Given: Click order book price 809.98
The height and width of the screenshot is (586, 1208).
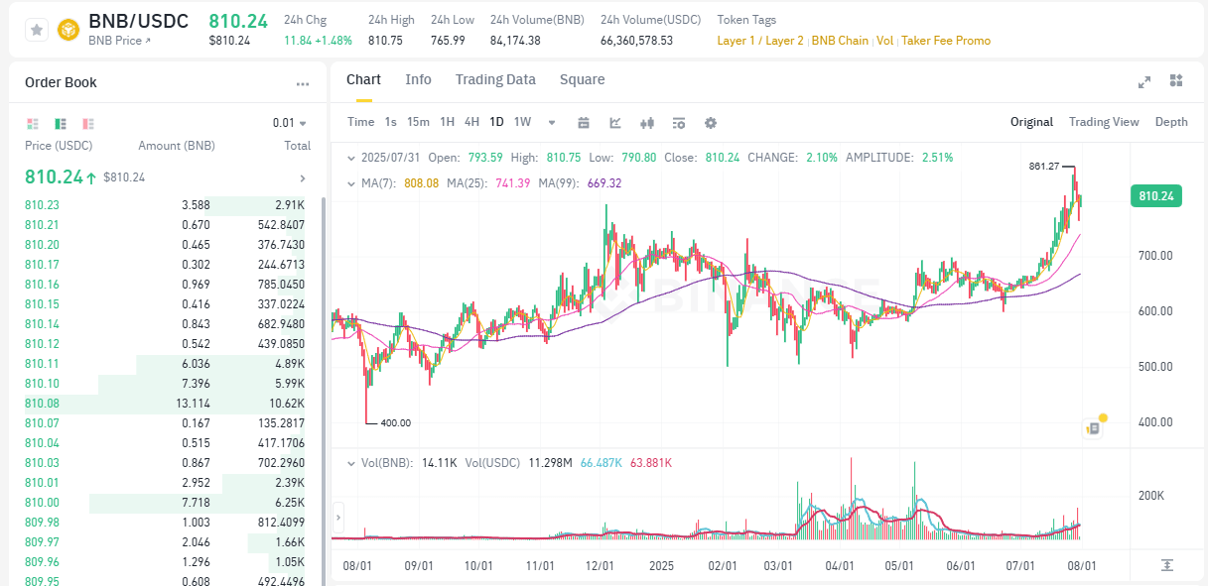Looking at the screenshot, I should (x=42, y=523).
